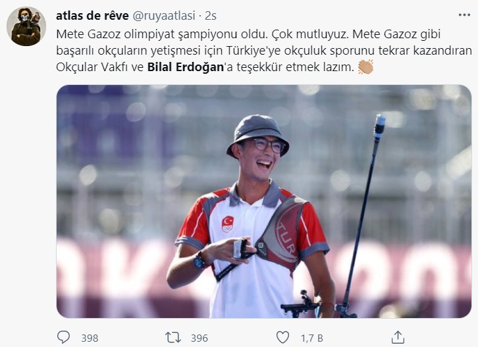Open the atlas de rêve profile avatar
This screenshot has width=478, height=347.
26,26
